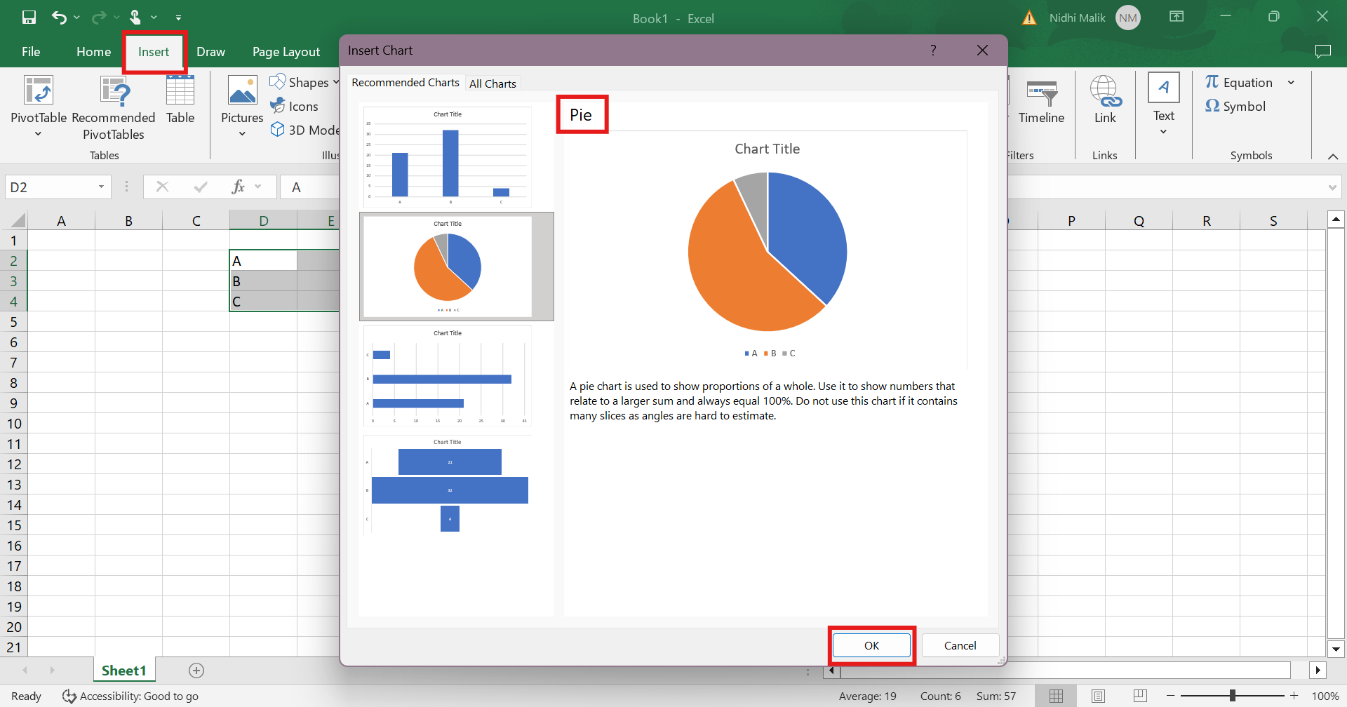Click cell D3 containing B
This screenshot has width=1347, height=707.
(263, 281)
